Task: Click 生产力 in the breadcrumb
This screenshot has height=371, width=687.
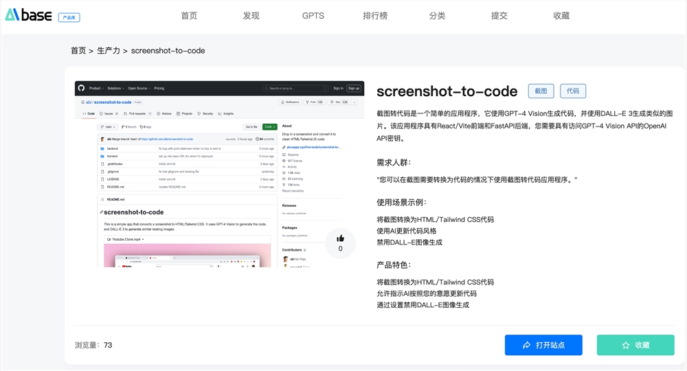Action: point(109,51)
